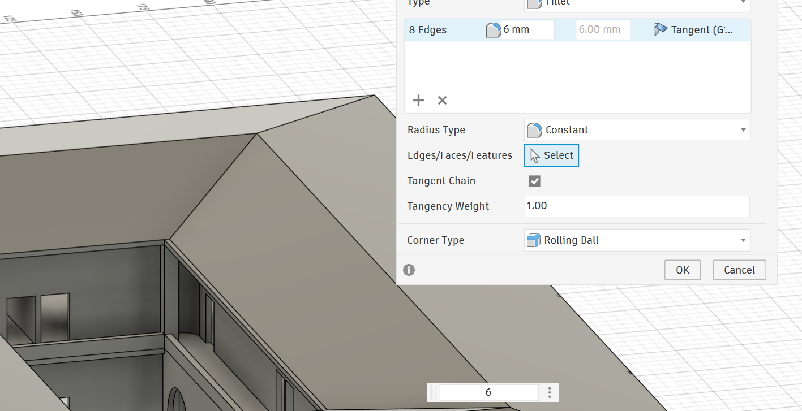Open the Corner Type Rolling Ball dropdown
This screenshot has width=802, height=411.
(637, 240)
